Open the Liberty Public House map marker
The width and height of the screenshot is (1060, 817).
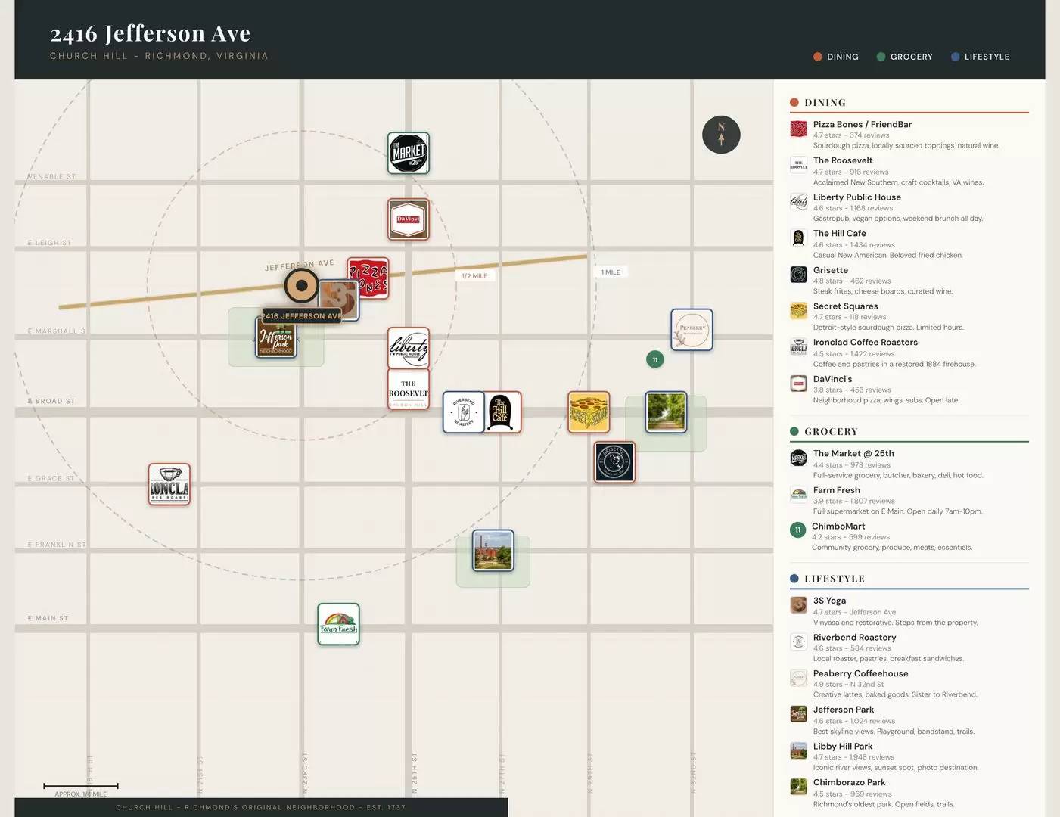point(409,348)
